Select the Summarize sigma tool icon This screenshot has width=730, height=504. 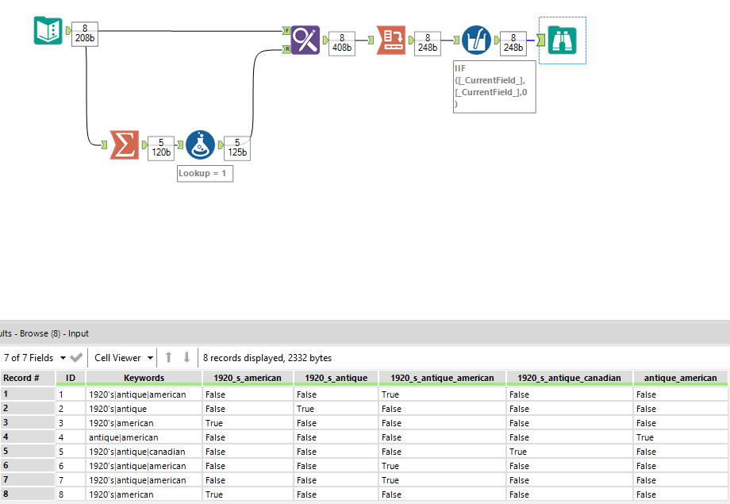coord(125,145)
